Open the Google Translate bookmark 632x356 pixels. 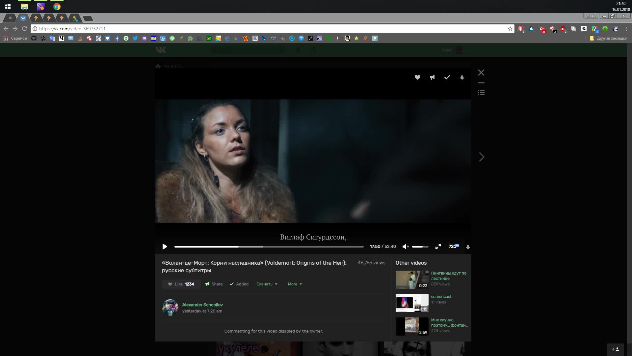point(52,38)
